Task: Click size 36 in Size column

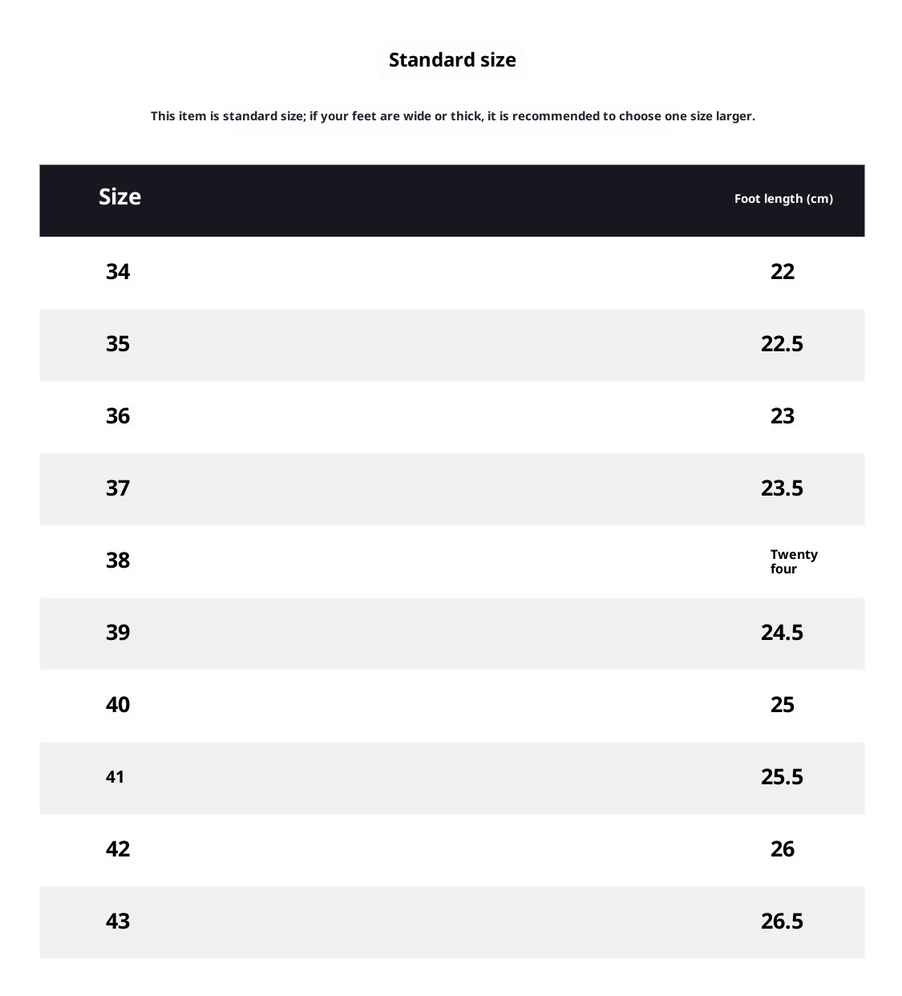Action: (118, 416)
